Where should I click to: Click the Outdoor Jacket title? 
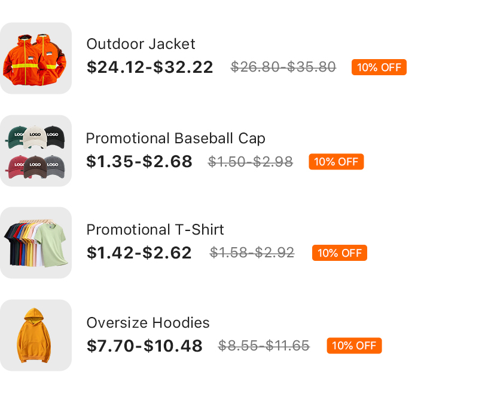click(x=141, y=44)
